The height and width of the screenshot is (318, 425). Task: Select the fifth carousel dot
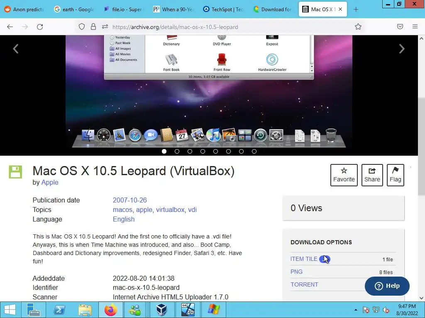(x=215, y=152)
